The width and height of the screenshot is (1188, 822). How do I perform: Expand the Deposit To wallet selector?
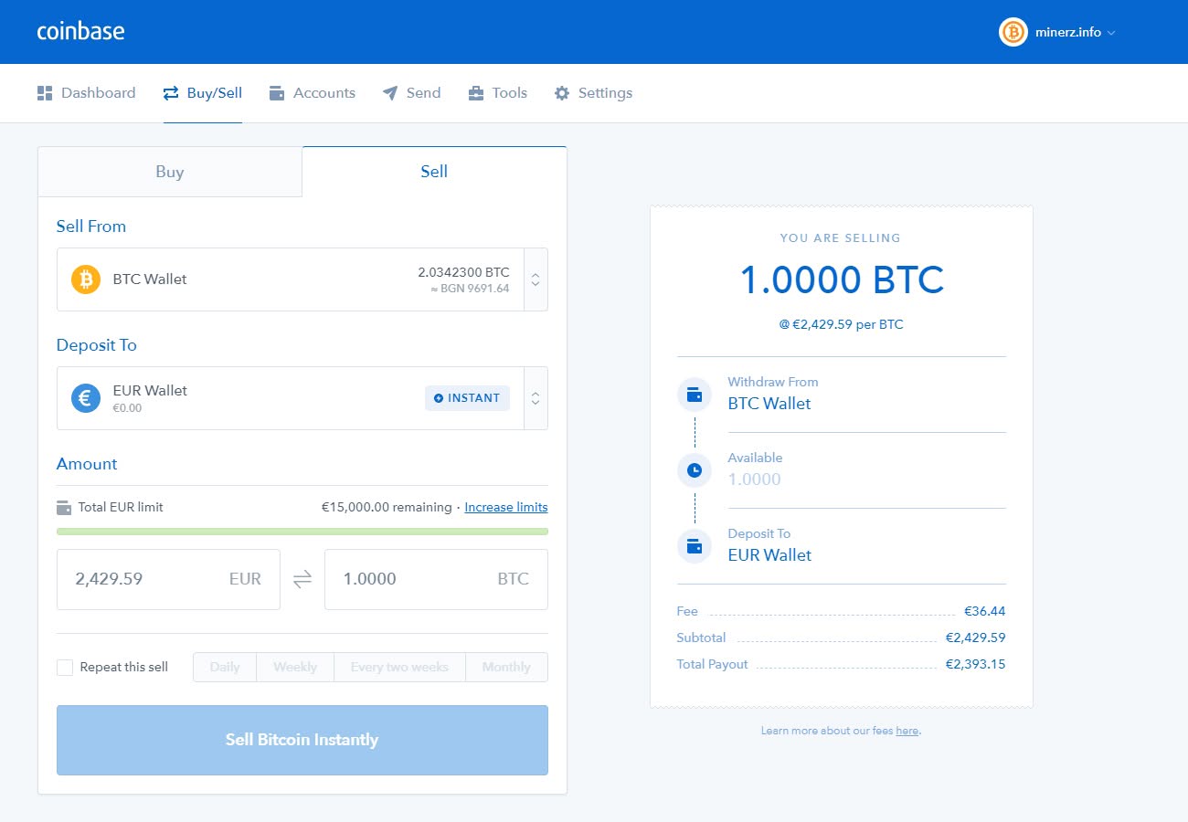pos(536,398)
